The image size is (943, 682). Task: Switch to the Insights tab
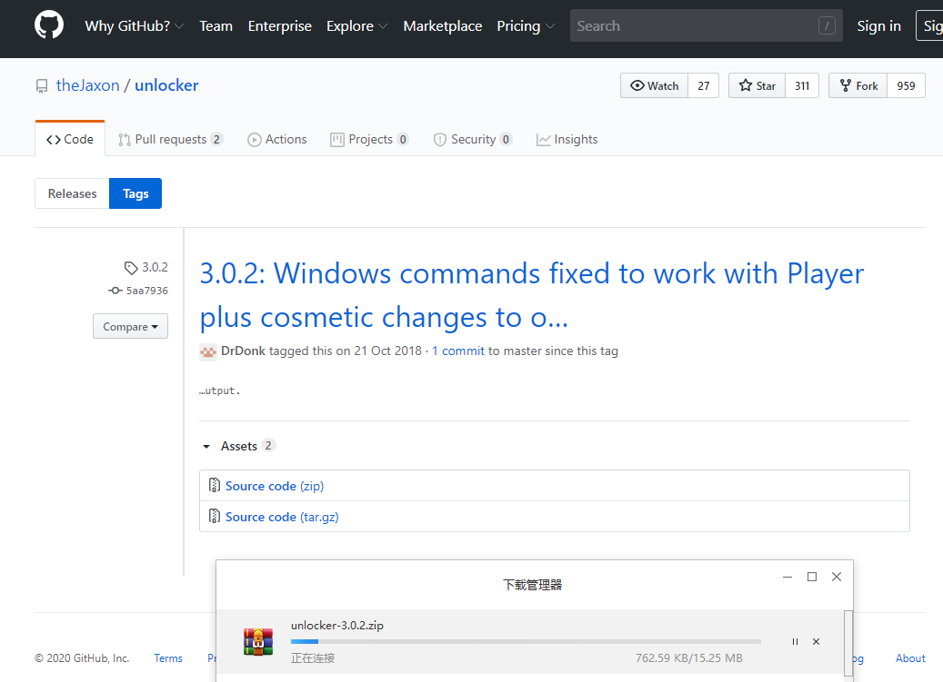pyautogui.click(x=567, y=139)
